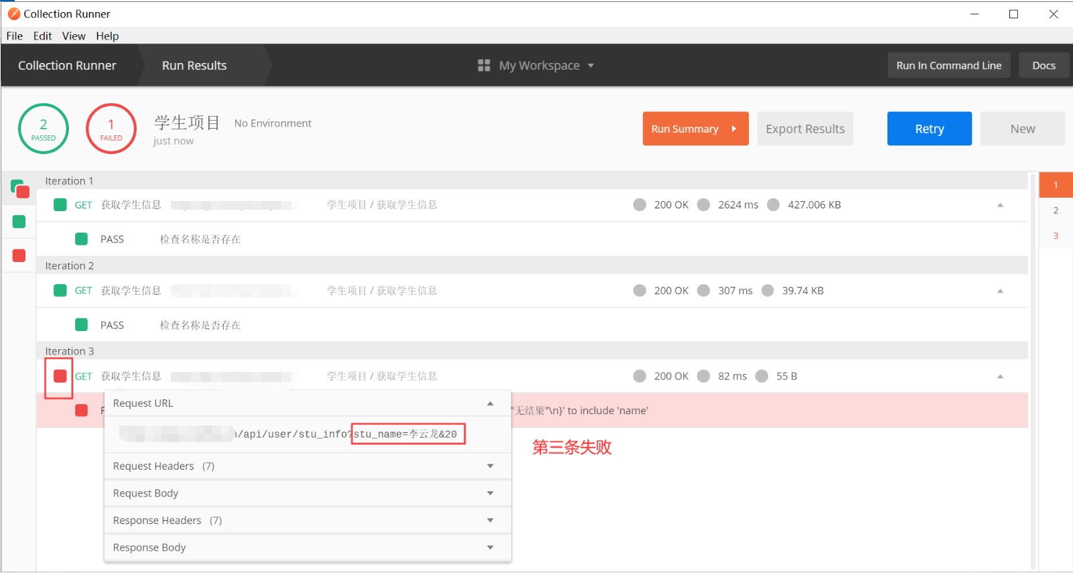Click status dot beside 200 OK in Iteration 2

(x=640, y=290)
